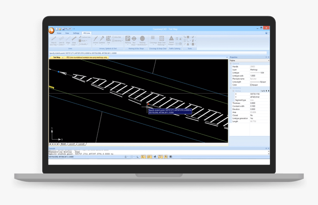The height and width of the screenshot is (205, 318).
Task: Expand the Hatching dropdown in ribbon
Action: point(118,41)
